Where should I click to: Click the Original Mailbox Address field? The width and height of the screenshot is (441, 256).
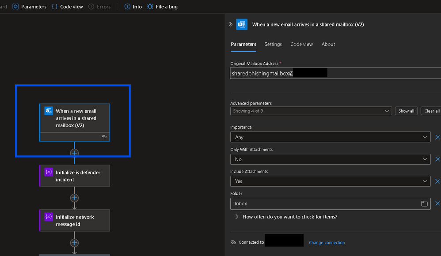click(336, 73)
